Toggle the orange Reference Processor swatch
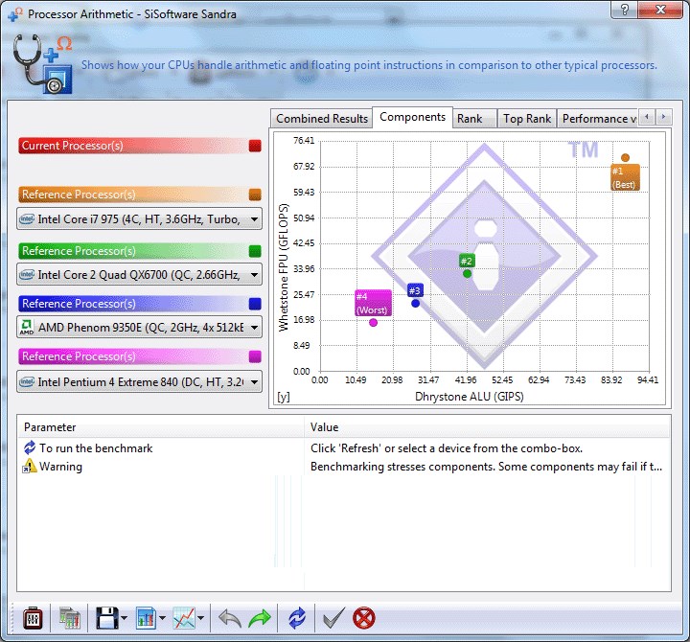 point(255,195)
